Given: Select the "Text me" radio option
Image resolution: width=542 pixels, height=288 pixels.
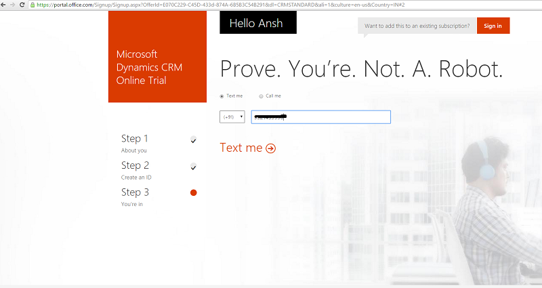Looking at the screenshot, I should tap(222, 96).
